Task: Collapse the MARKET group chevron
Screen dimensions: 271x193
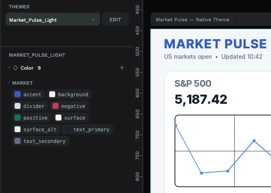Action: point(9,83)
